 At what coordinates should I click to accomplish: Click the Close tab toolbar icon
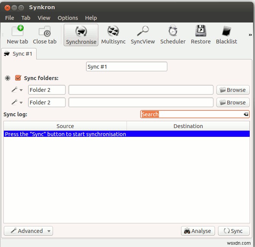[45, 35]
